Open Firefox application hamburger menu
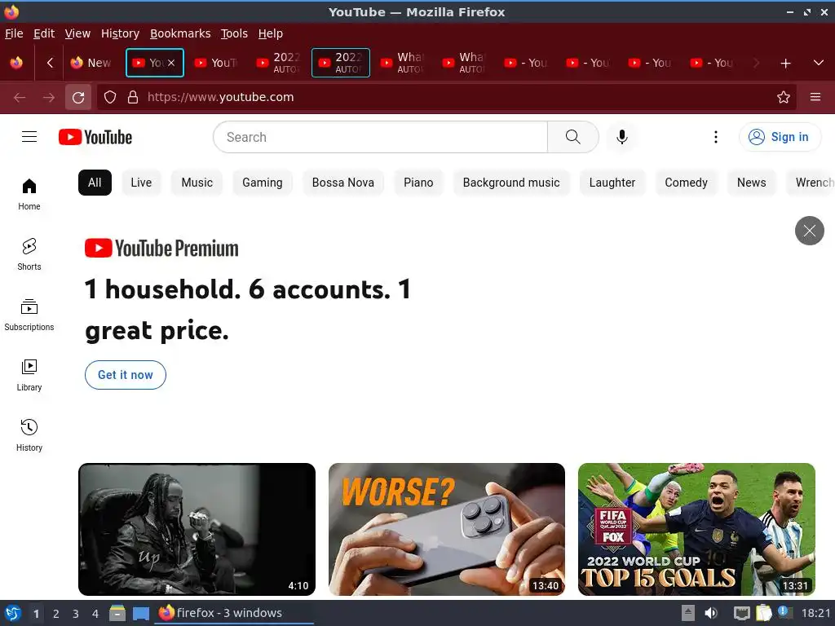The width and height of the screenshot is (835, 626). click(x=815, y=97)
